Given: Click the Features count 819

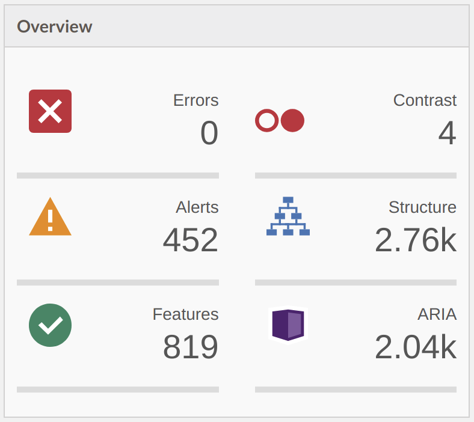Looking at the screenshot, I should click(x=191, y=347).
